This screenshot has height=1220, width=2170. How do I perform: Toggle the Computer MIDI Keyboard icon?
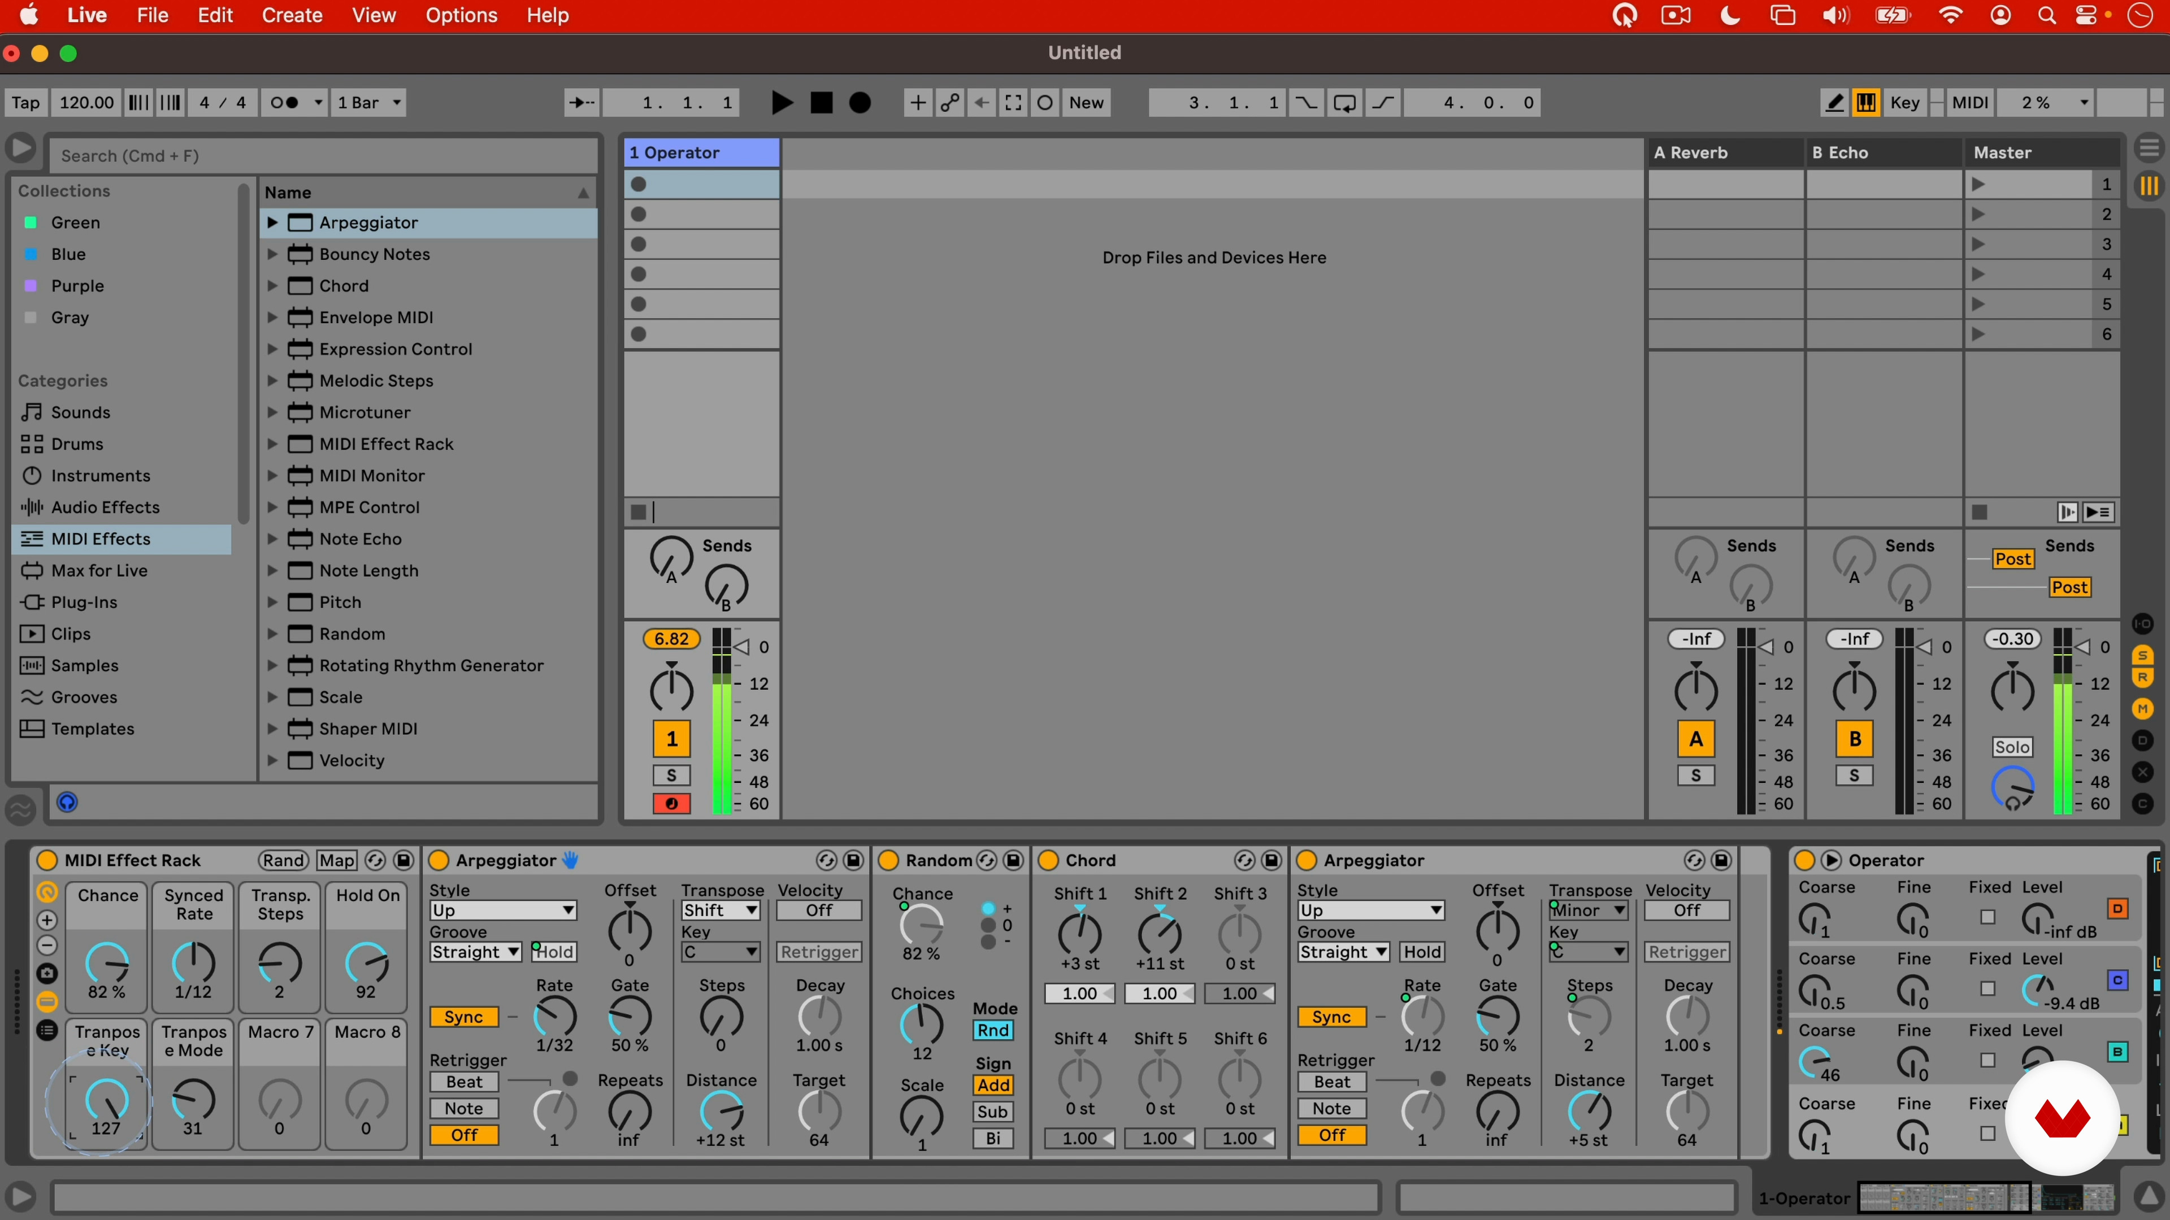click(1866, 103)
